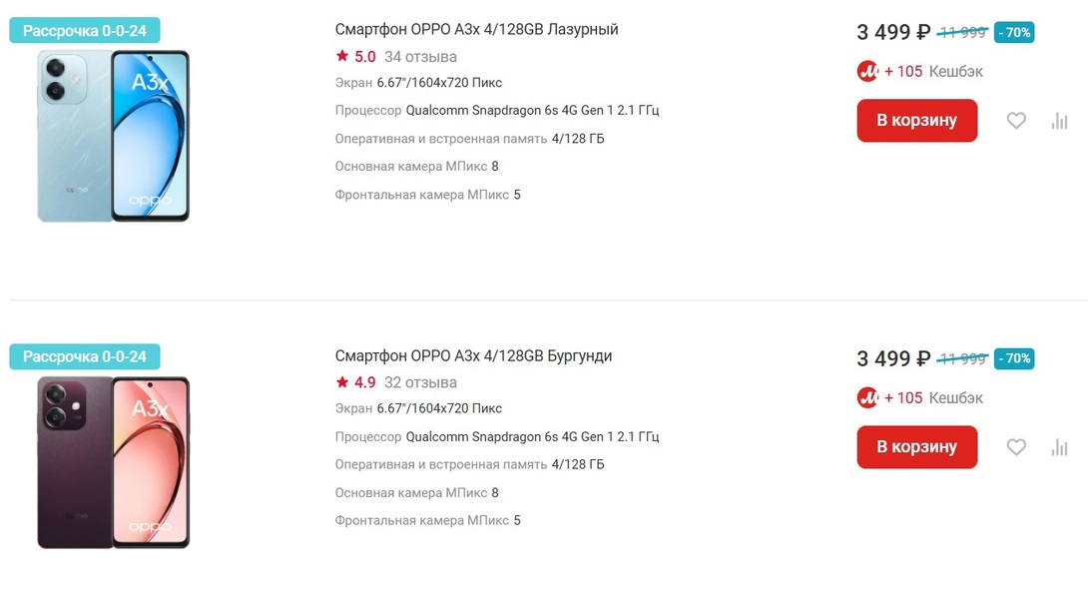Compare the Лазурный OPPO A3x (bar chart icon)
Screen dimensions: 1088x592
coord(1059,121)
